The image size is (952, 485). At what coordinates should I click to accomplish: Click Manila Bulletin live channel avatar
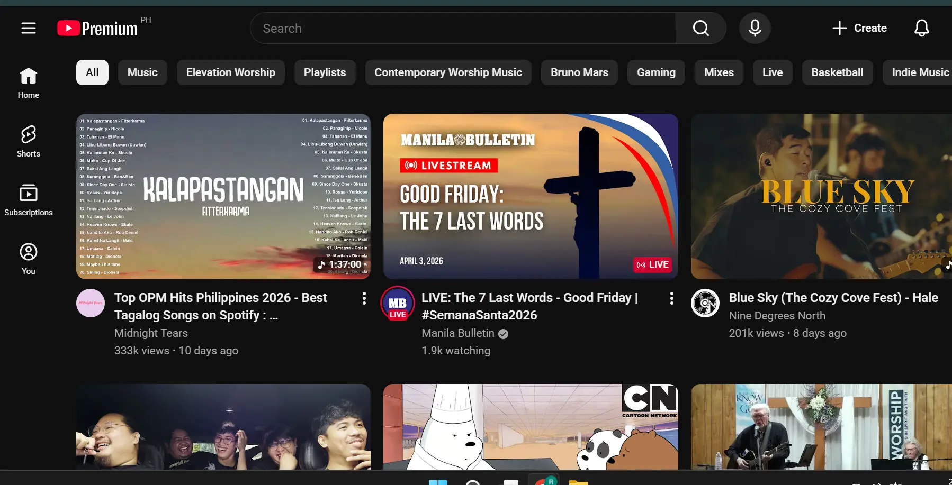(x=398, y=303)
